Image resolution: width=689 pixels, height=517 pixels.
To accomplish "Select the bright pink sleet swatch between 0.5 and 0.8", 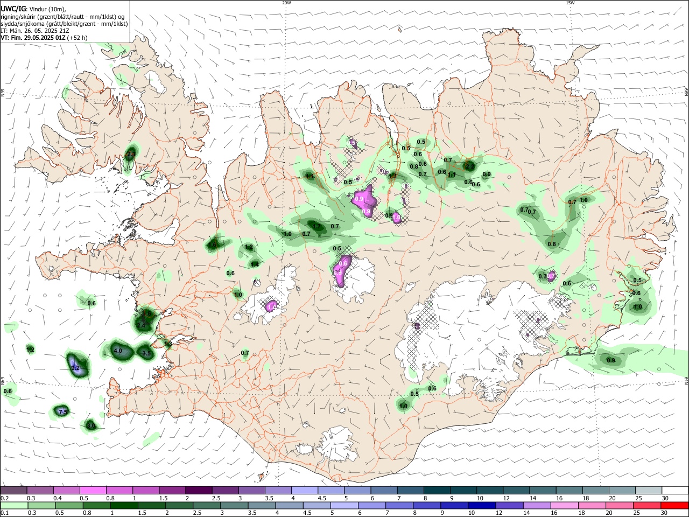I will tap(93, 490).
